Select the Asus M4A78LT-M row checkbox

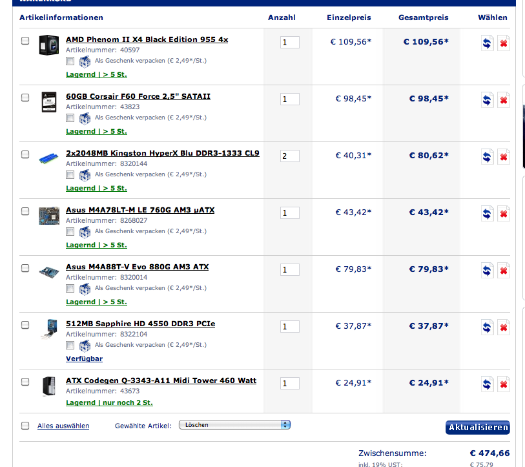tap(25, 211)
